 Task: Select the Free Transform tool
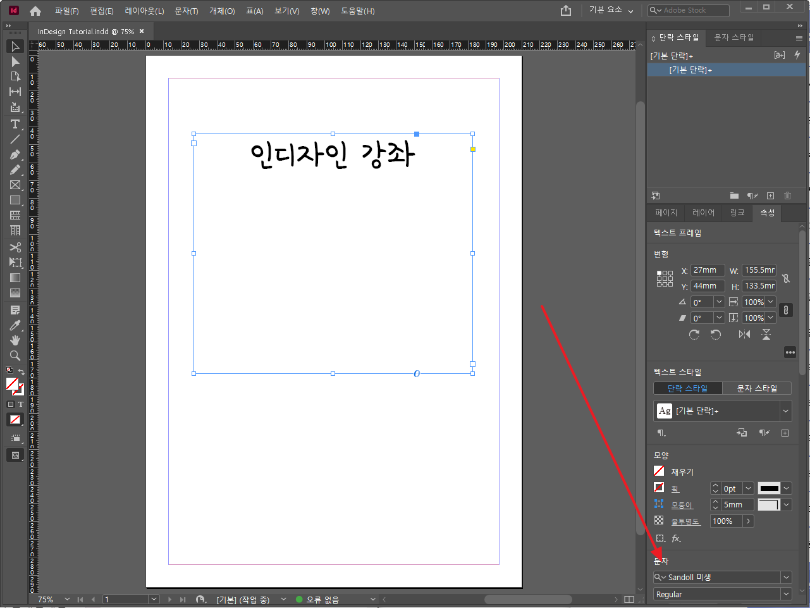15,262
